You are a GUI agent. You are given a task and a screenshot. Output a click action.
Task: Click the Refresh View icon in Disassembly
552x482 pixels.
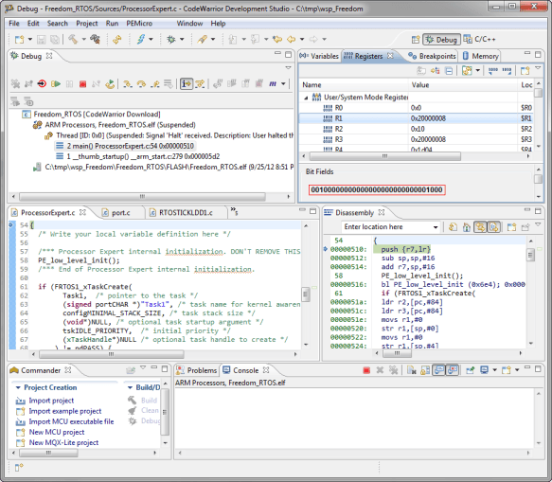tap(454, 227)
